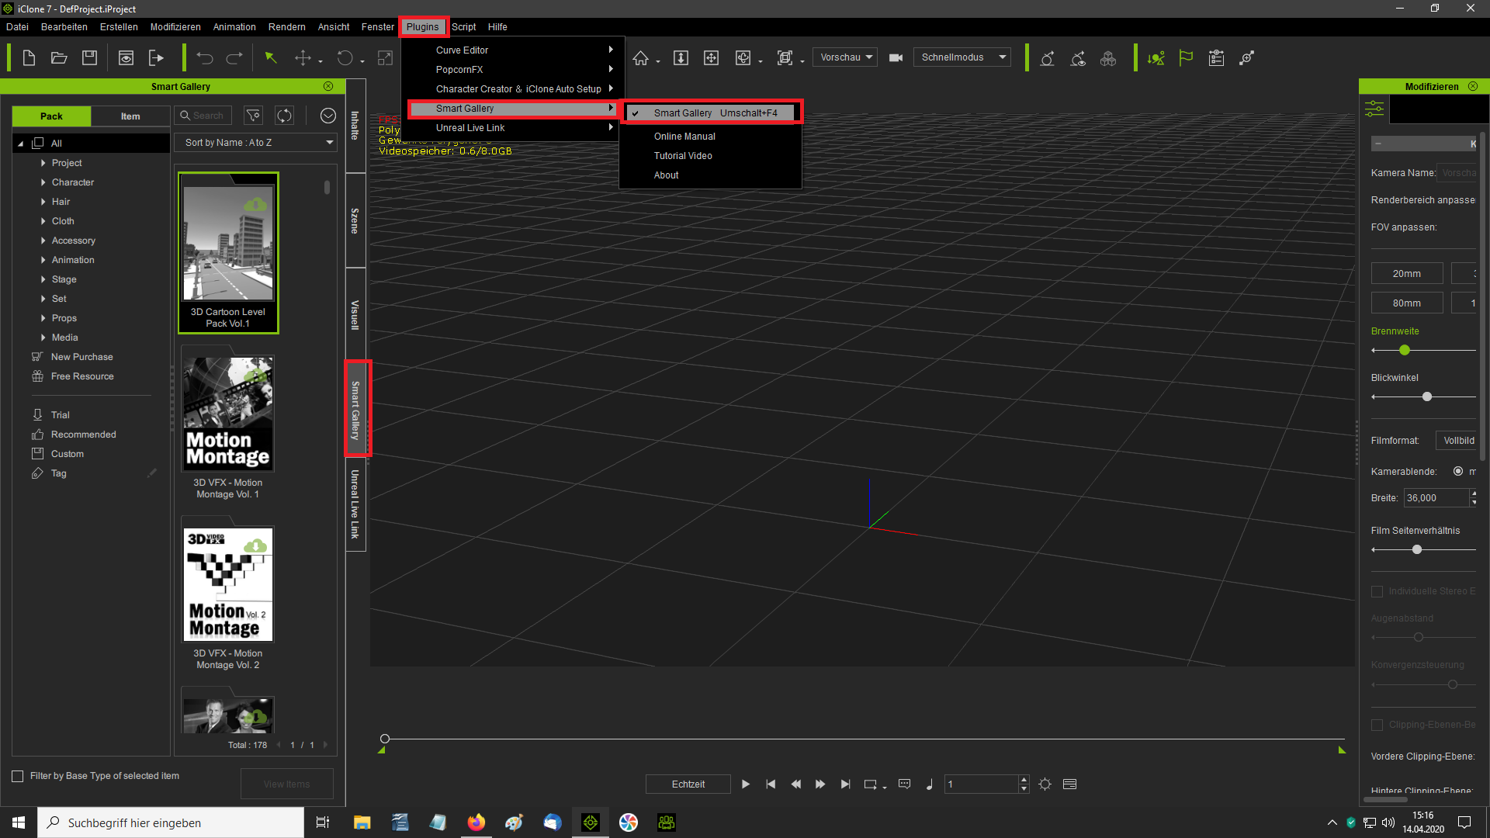This screenshot has width=1490, height=838.
Task: Choose Online Manual menu entry
Action: (684, 137)
